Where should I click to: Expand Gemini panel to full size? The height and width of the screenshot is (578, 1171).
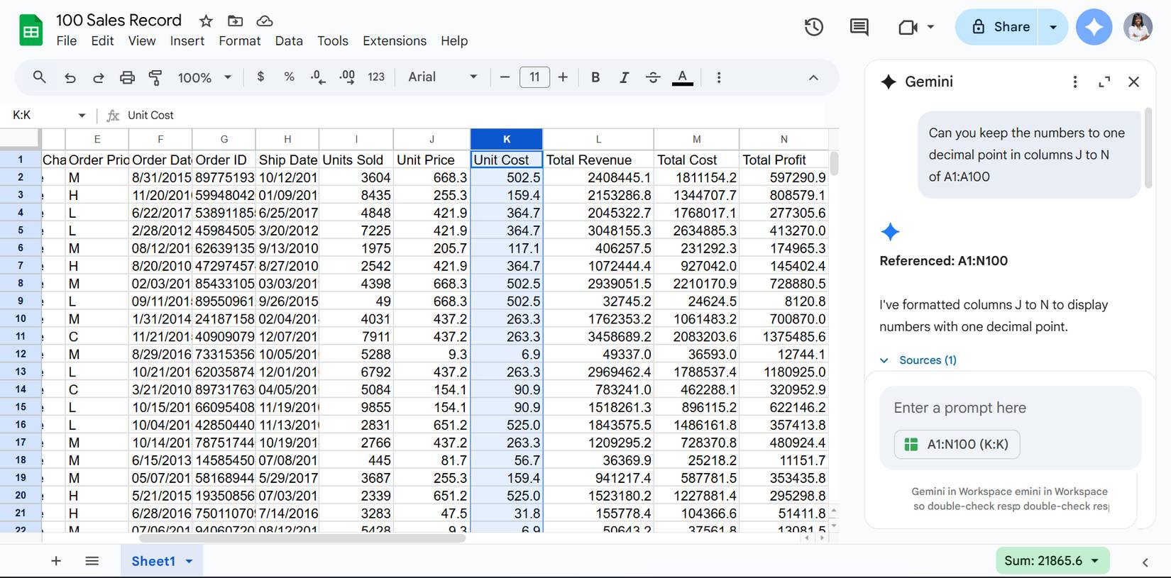point(1104,82)
